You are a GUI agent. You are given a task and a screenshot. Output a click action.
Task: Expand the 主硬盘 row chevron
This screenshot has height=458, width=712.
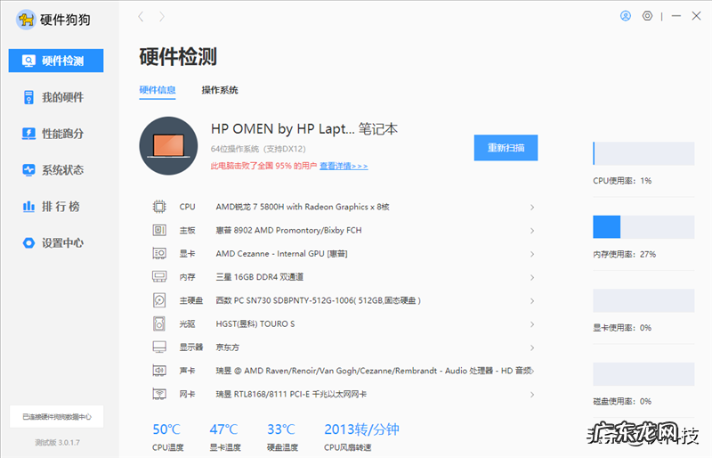(531, 301)
